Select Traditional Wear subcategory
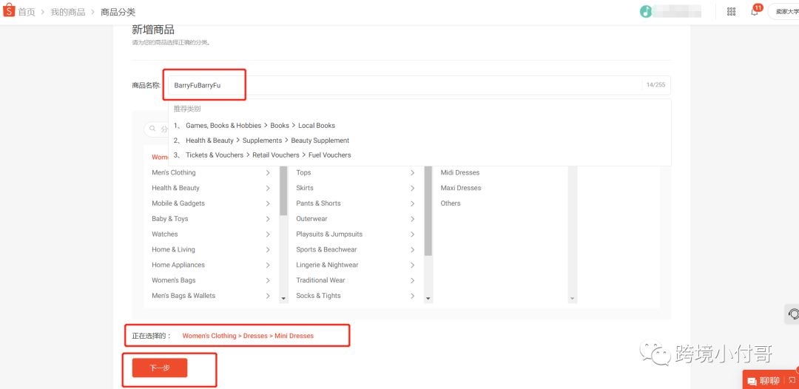799x389 pixels. click(320, 280)
